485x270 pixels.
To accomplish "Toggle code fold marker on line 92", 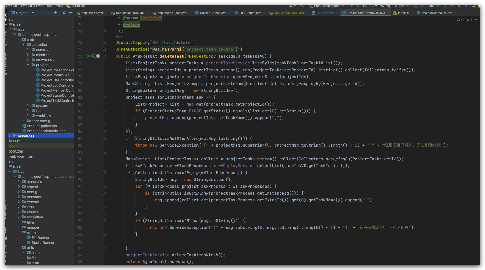I will pyautogui.click(x=104, y=173).
